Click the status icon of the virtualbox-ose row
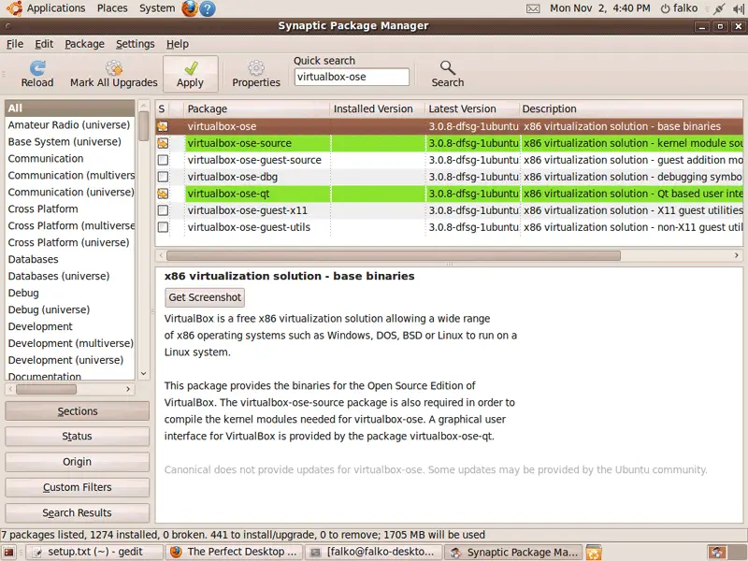Screen dimensions: 748x561 [x=163, y=126]
